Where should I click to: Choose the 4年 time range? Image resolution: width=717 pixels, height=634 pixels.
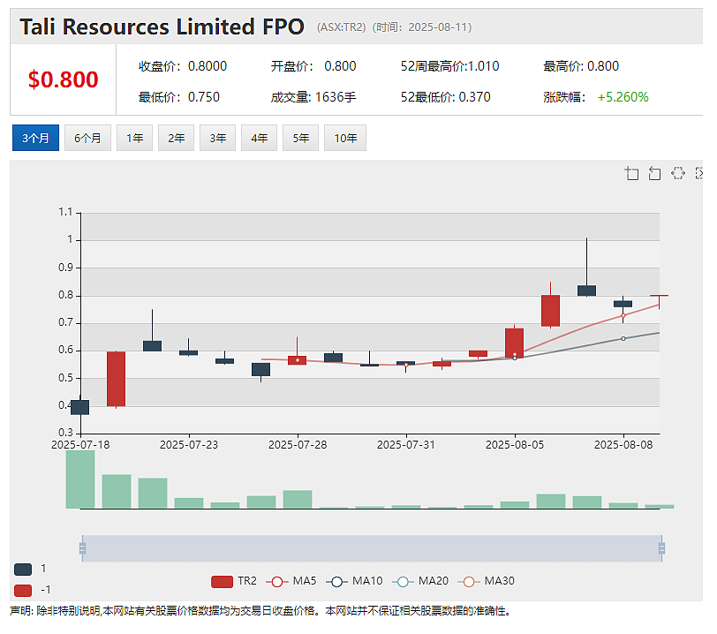click(260, 138)
